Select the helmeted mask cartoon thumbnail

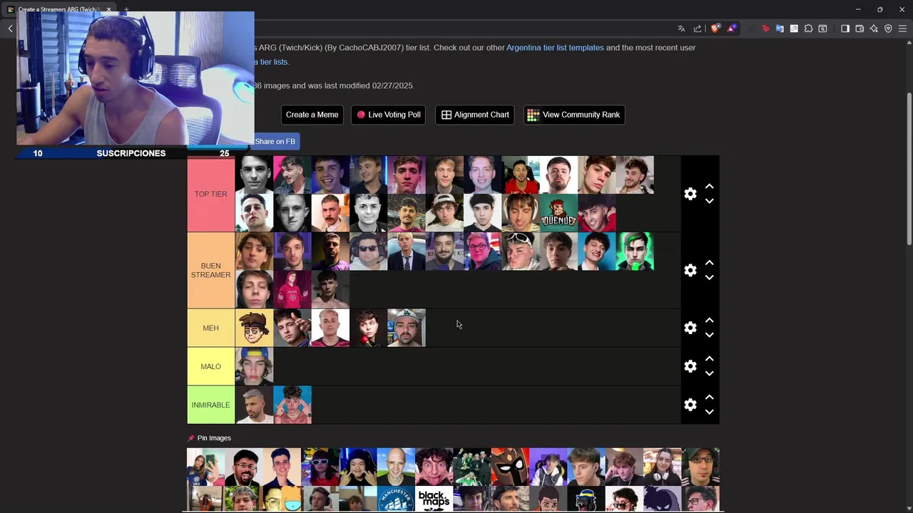pyautogui.click(x=510, y=467)
